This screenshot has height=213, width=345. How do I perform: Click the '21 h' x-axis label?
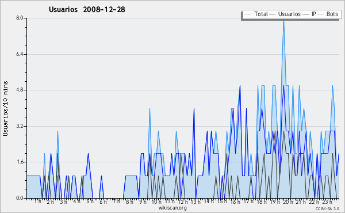point(301,202)
